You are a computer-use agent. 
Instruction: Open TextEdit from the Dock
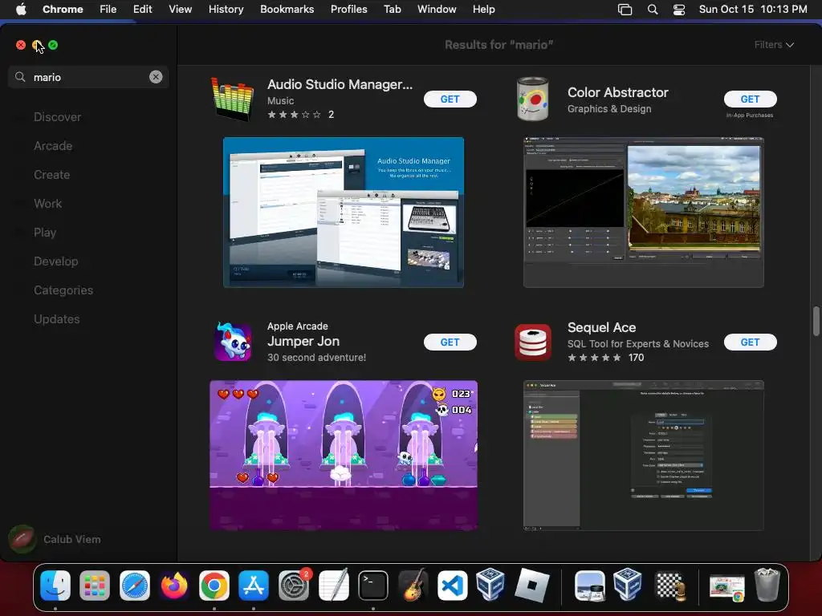coord(333,585)
